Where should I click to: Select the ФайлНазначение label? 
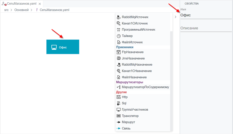(x=134, y=77)
